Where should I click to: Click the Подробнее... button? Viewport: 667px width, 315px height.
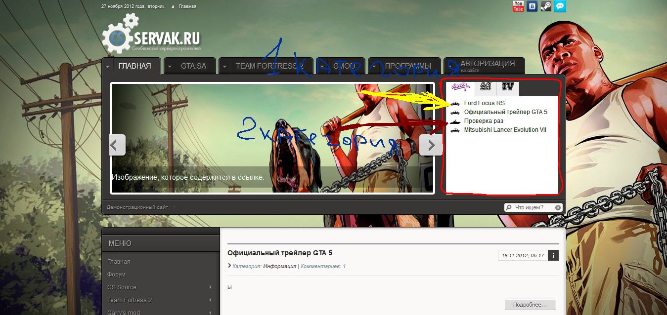[x=530, y=305]
